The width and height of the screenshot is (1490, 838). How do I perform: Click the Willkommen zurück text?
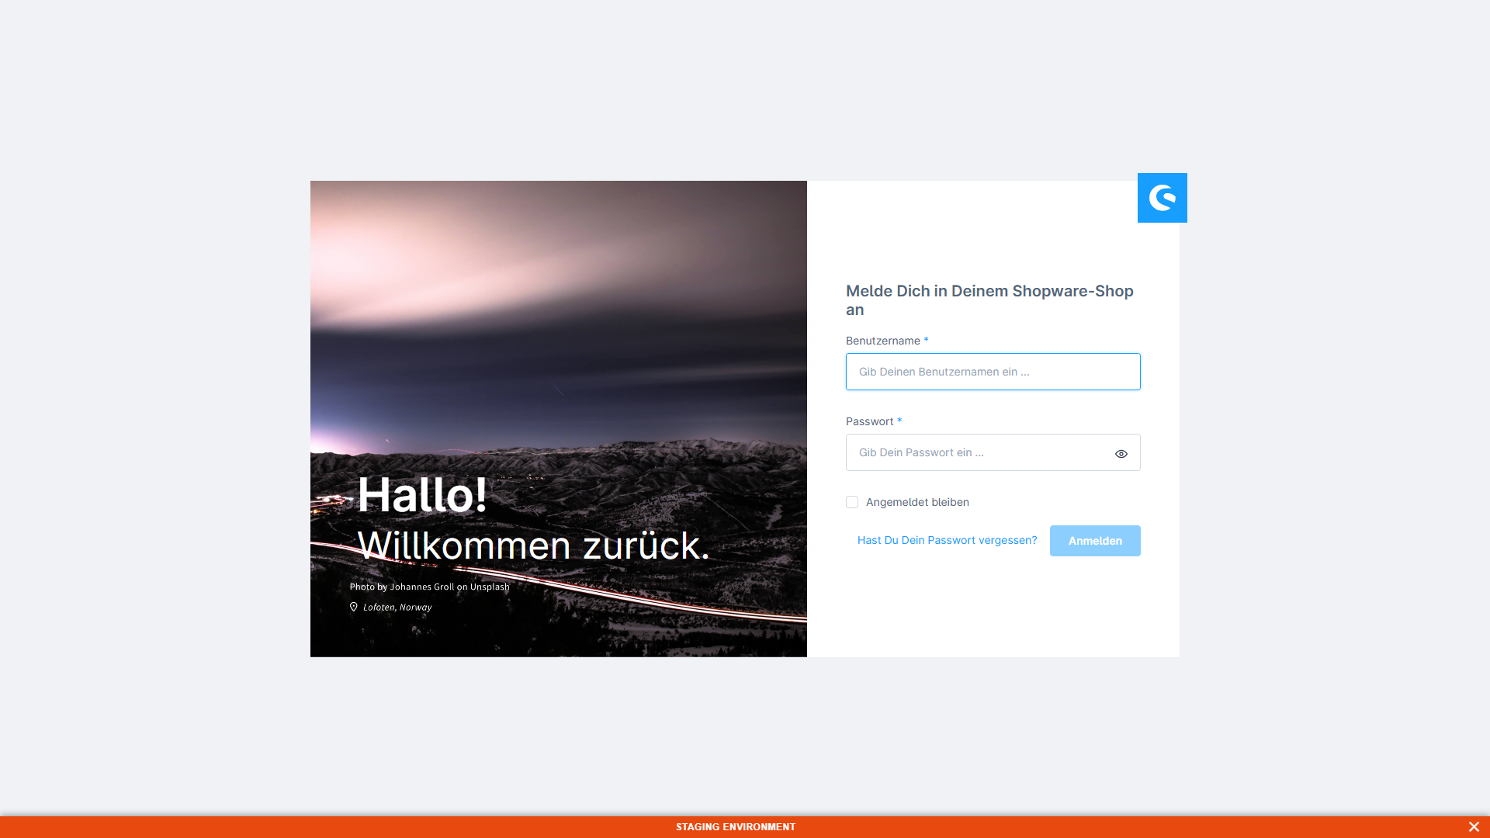click(x=533, y=545)
